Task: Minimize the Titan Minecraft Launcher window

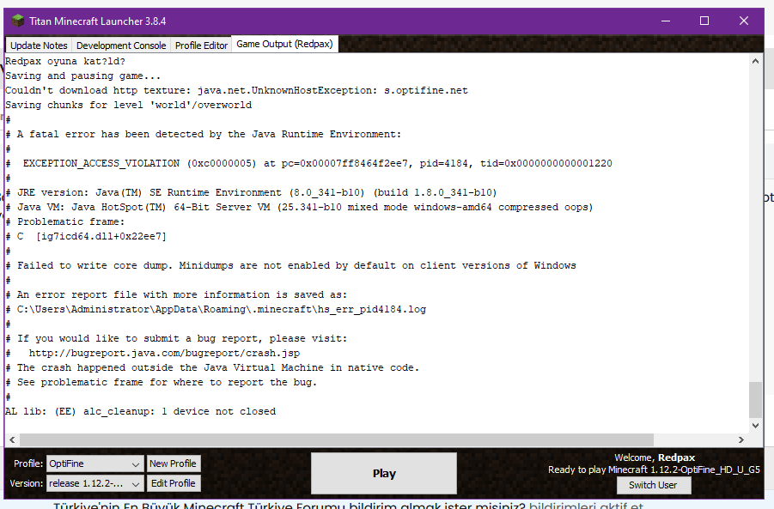Action: (666, 21)
